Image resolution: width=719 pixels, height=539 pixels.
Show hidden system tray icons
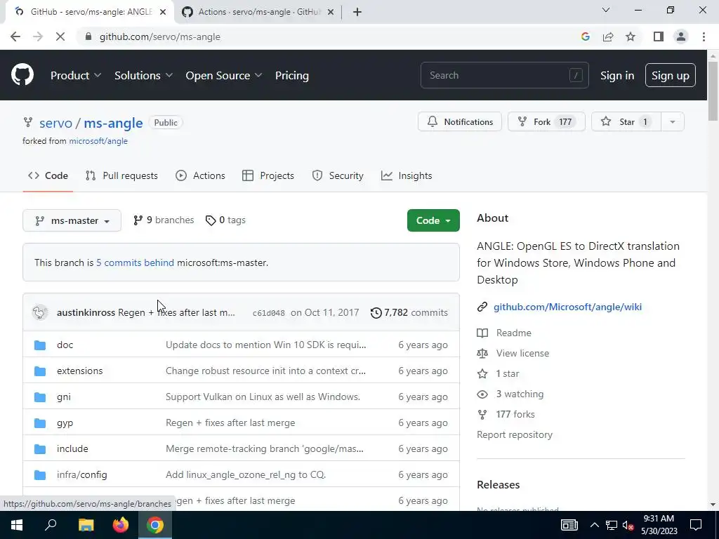[x=594, y=525]
